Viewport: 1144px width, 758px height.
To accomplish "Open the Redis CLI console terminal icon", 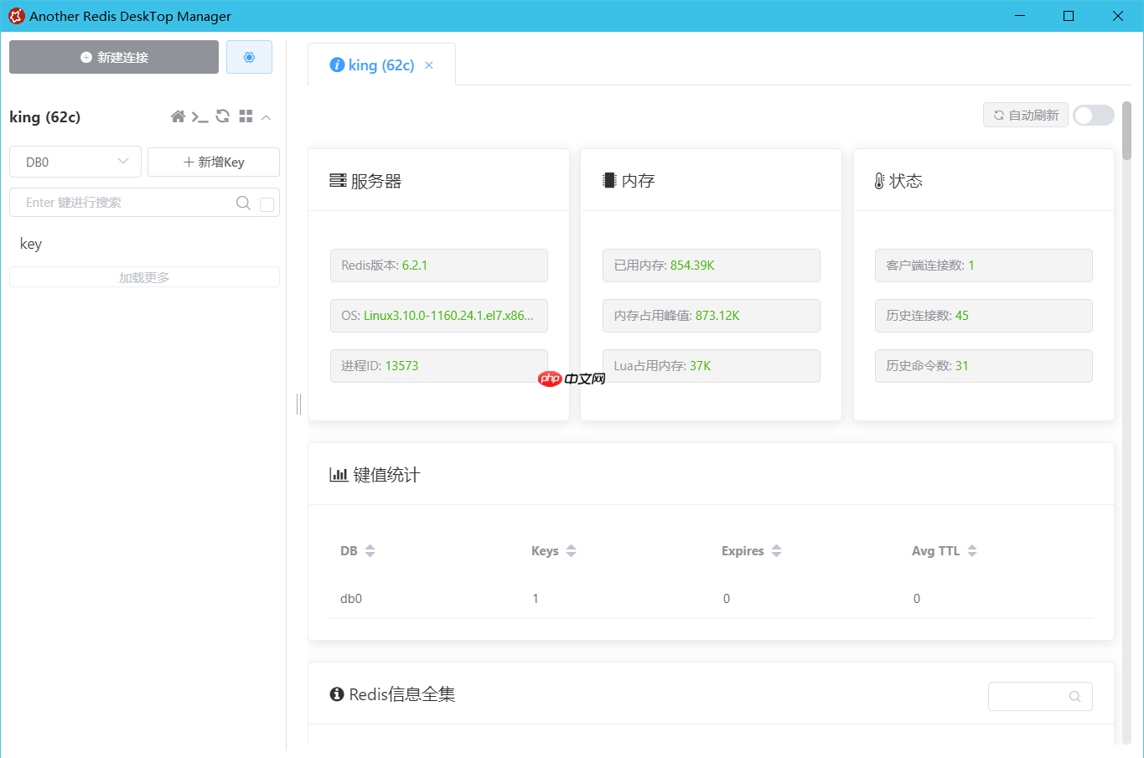I will [200, 116].
